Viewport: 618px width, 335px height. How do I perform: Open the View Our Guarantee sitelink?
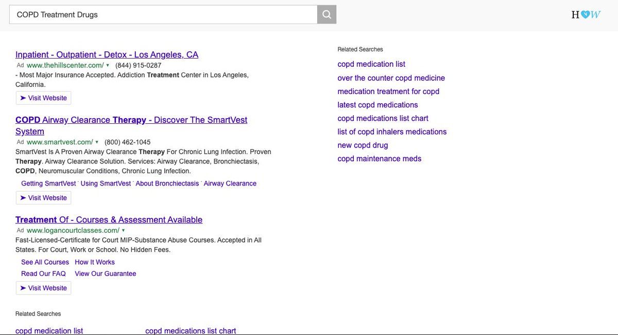pos(106,273)
